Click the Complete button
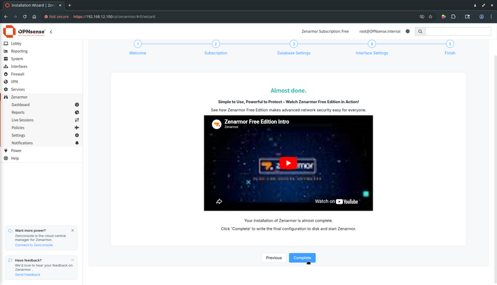This screenshot has height=285, width=497. tap(302, 258)
